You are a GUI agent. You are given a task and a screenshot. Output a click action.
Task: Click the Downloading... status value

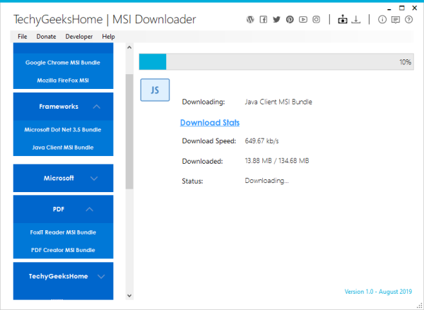(266, 181)
